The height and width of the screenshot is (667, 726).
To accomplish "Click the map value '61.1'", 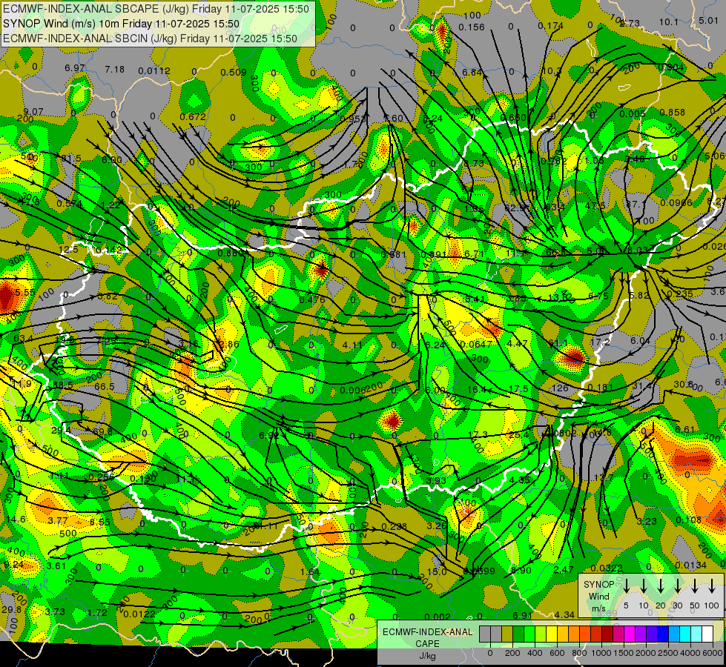I will tap(558, 342).
